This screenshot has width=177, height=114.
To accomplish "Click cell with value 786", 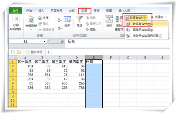I will [x=77, y=87].
